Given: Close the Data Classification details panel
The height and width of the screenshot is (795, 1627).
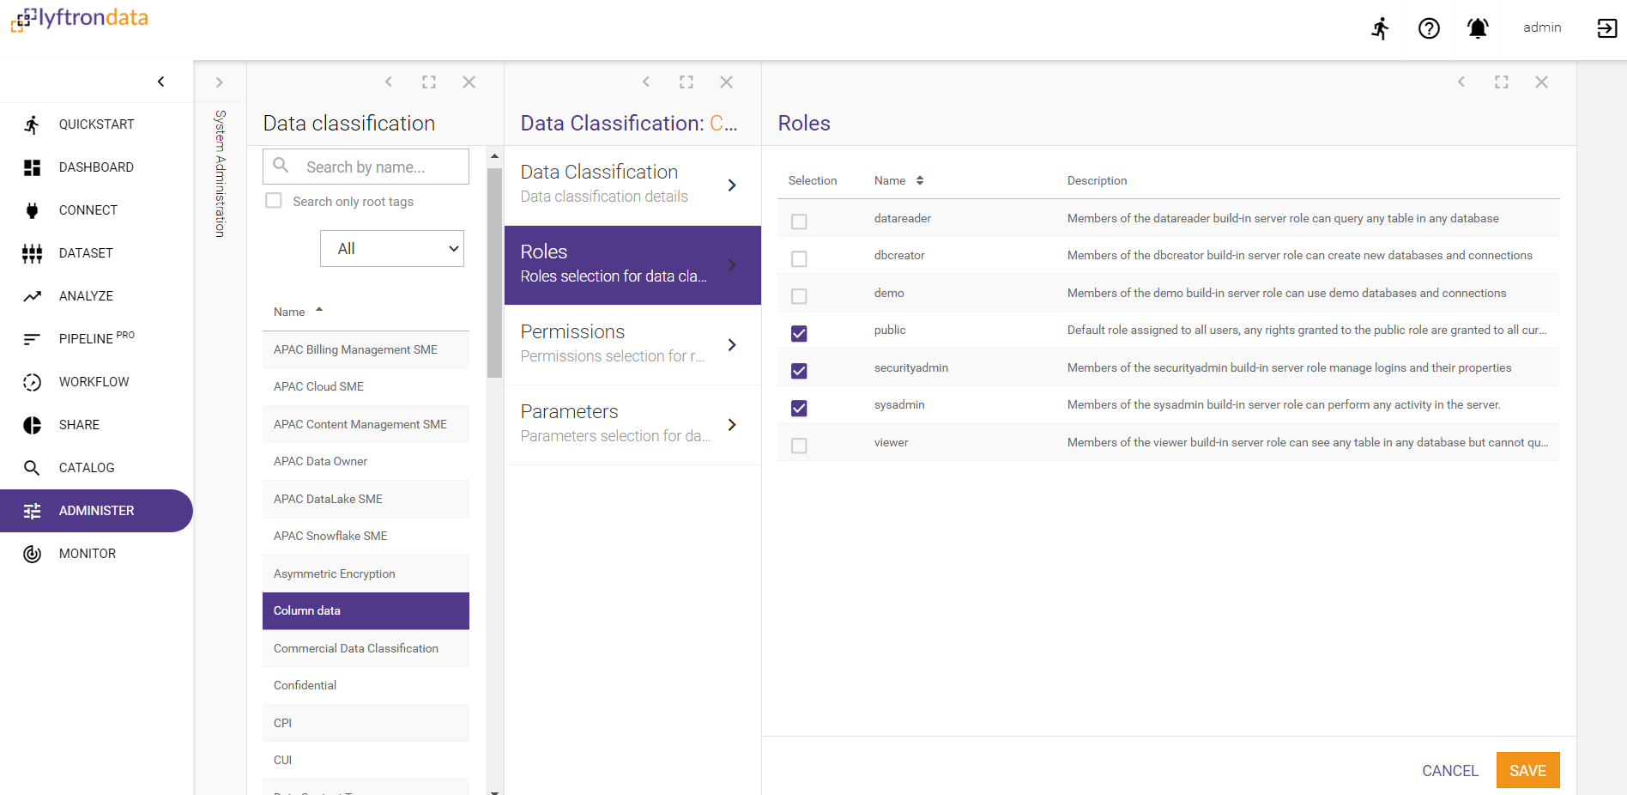Looking at the screenshot, I should click(x=726, y=82).
